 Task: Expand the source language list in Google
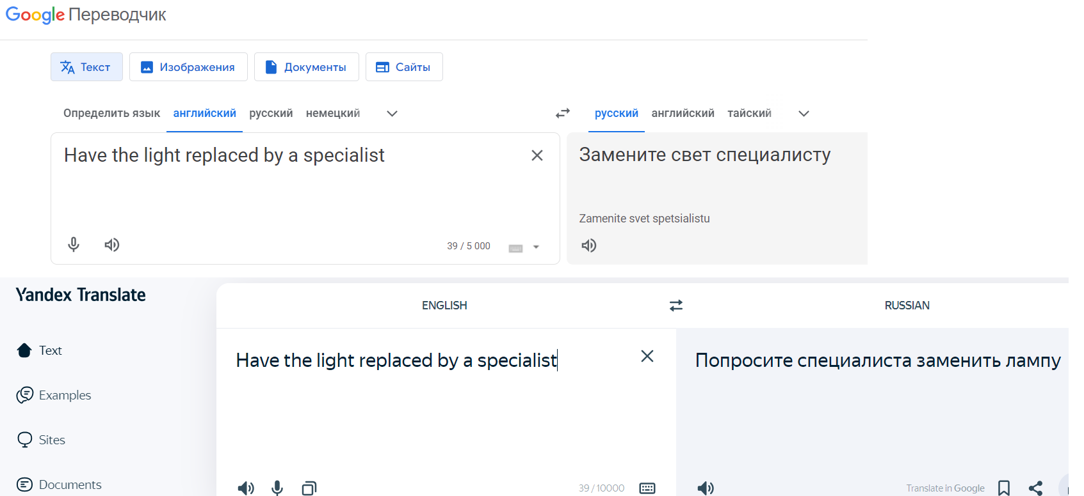click(x=392, y=113)
